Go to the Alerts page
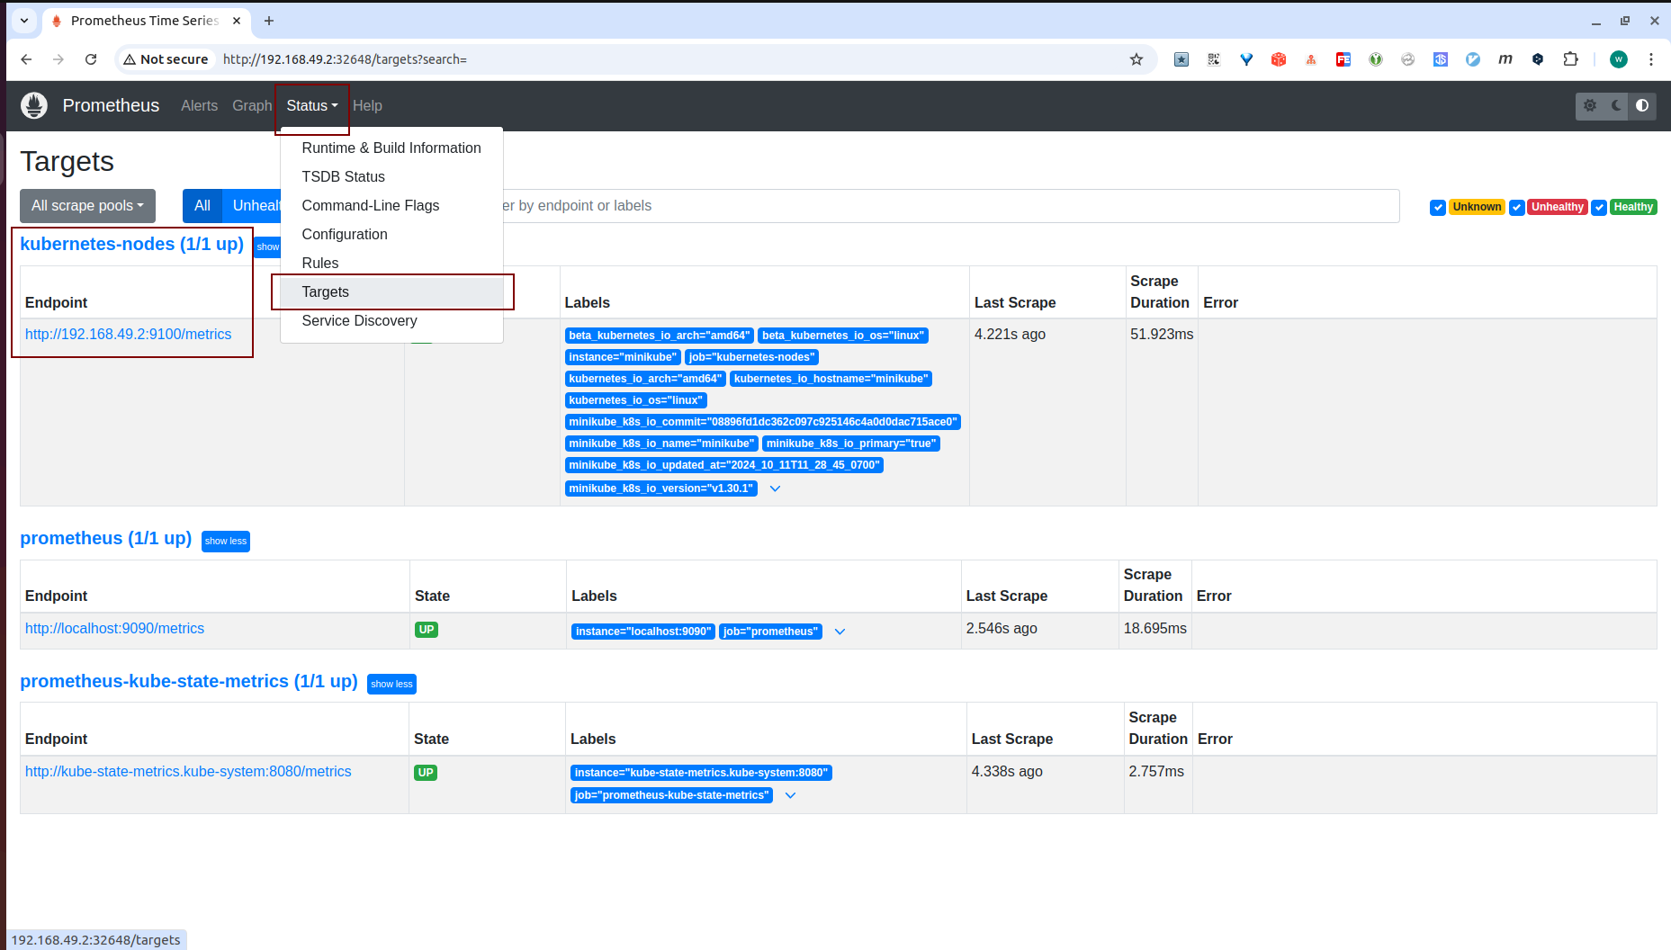The image size is (1671, 950). (199, 106)
